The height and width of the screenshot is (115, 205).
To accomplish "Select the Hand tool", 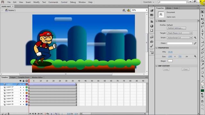I will 202,73.
